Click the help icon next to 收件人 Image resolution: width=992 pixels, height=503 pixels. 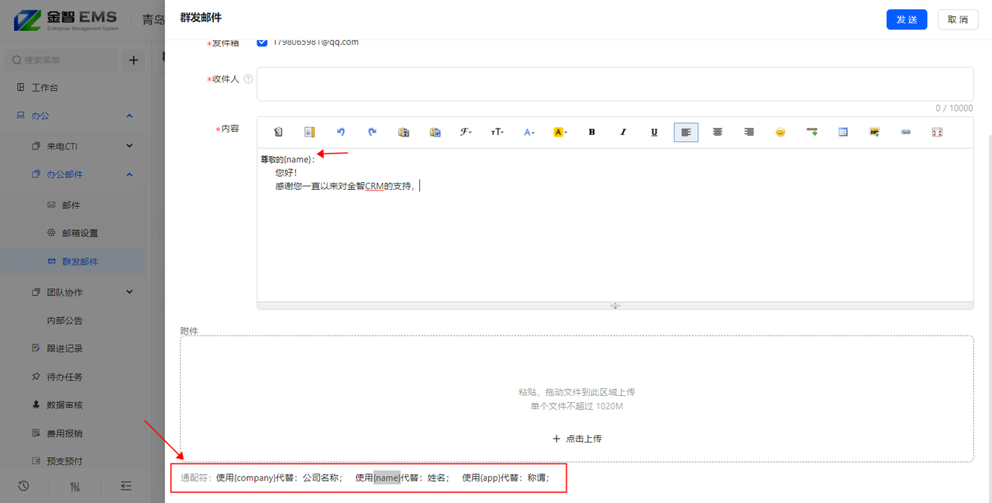click(249, 79)
